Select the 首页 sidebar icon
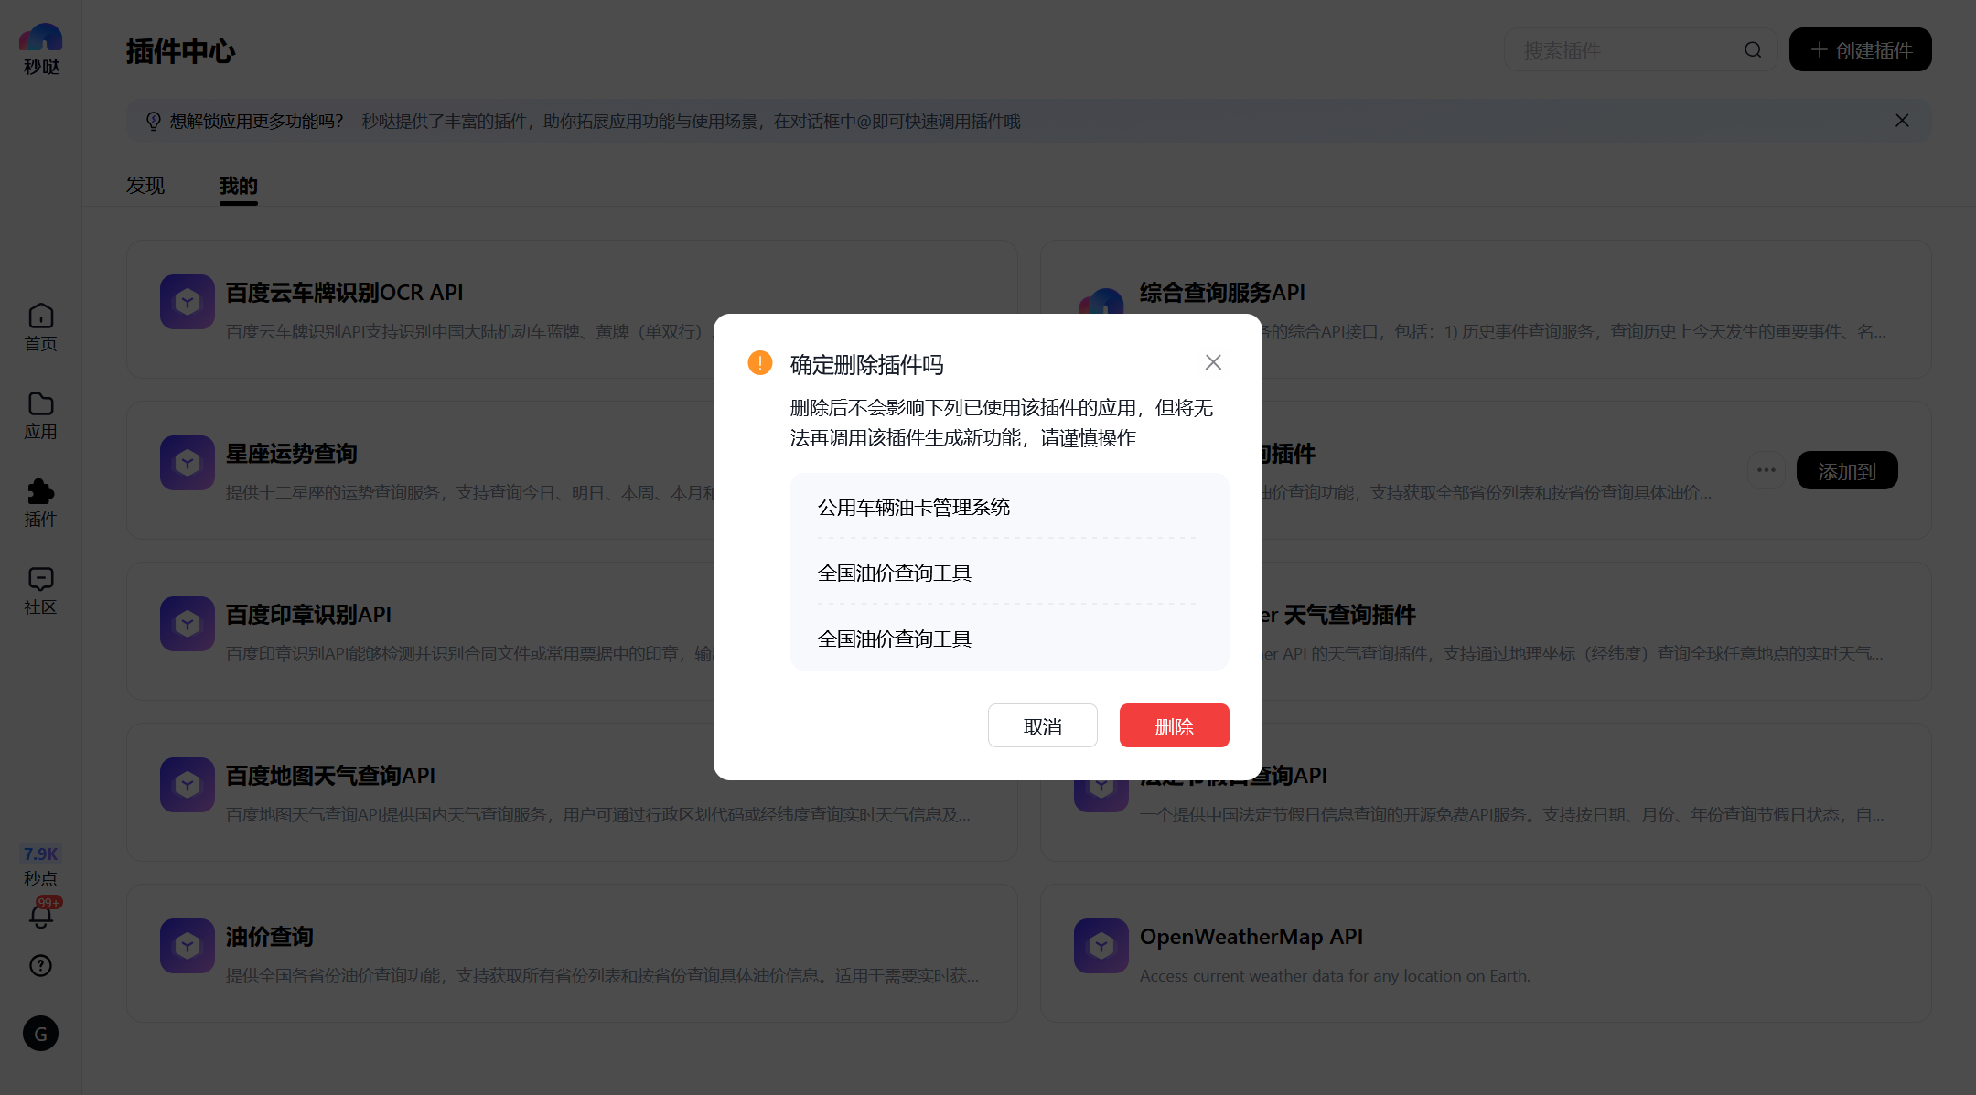1976x1095 pixels. click(x=39, y=327)
